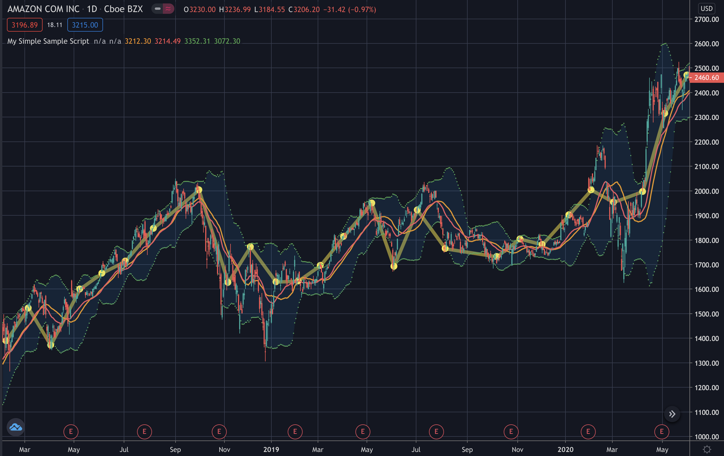Click the earnings E marker just before Nov 2019
This screenshot has height=456, width=724.
[511, 432]
